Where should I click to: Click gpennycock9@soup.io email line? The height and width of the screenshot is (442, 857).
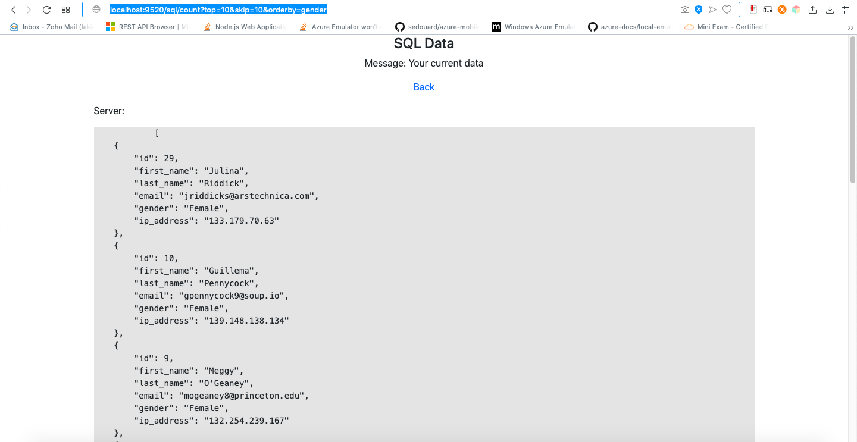pos(211,296)
